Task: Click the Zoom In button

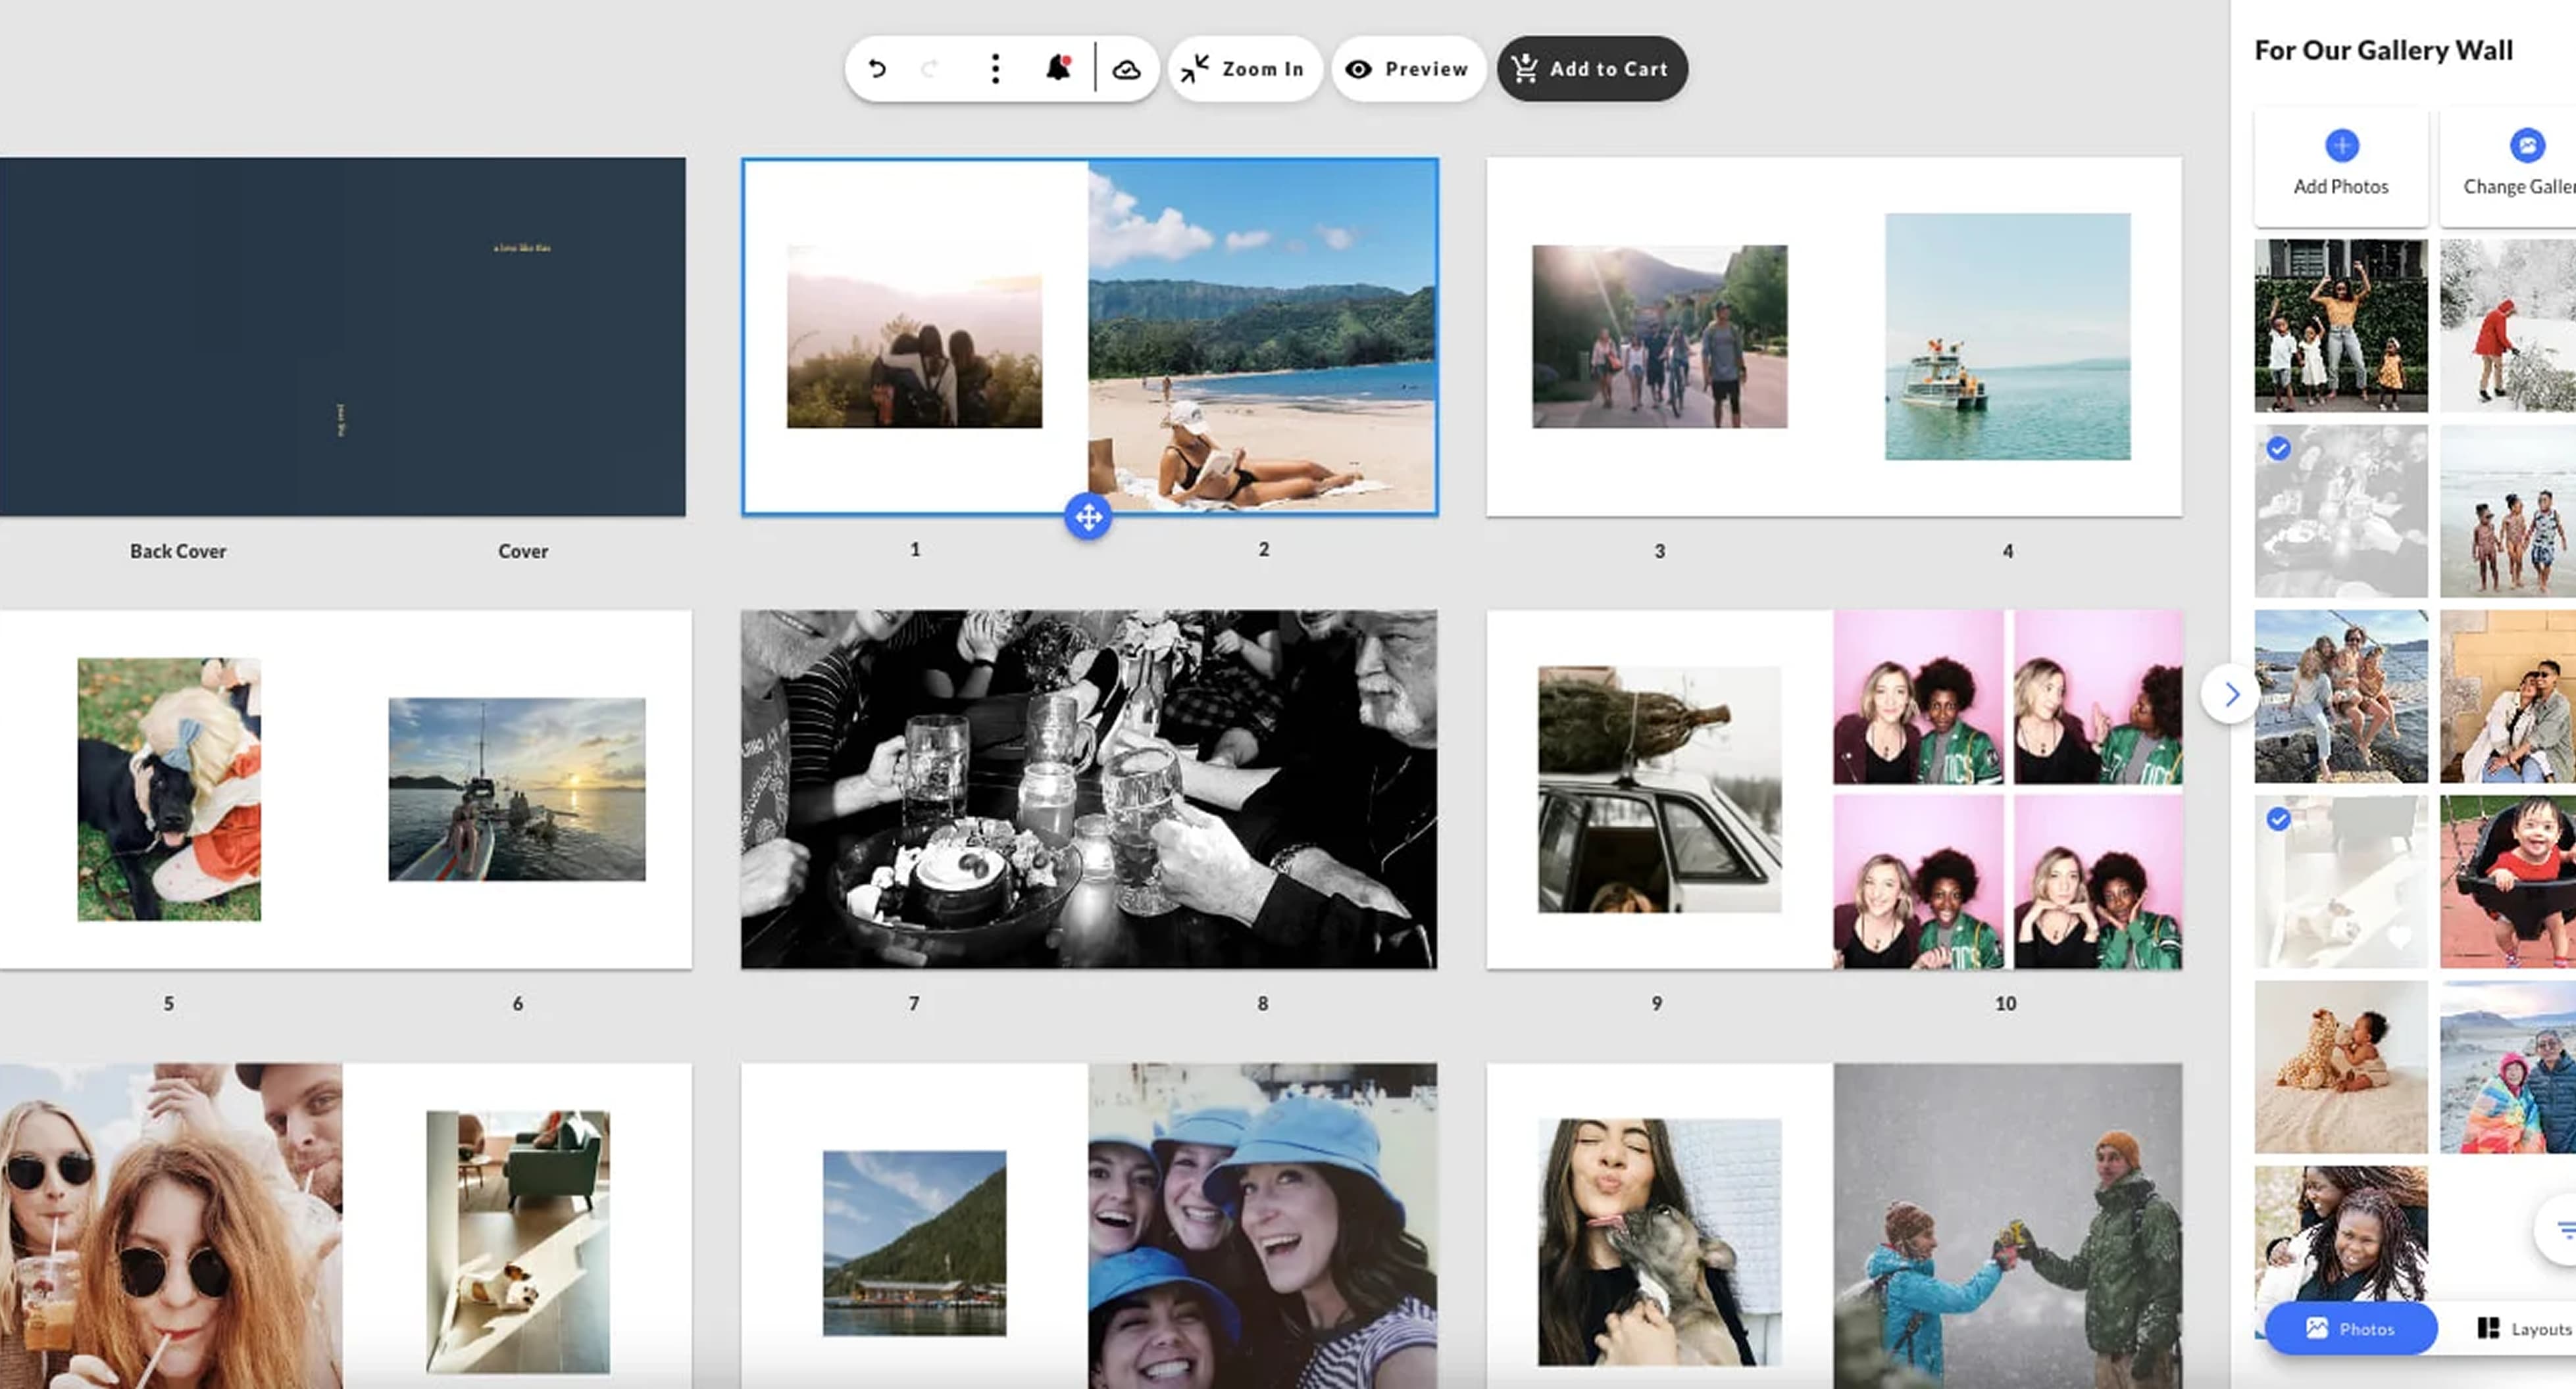Action: 1244,69
